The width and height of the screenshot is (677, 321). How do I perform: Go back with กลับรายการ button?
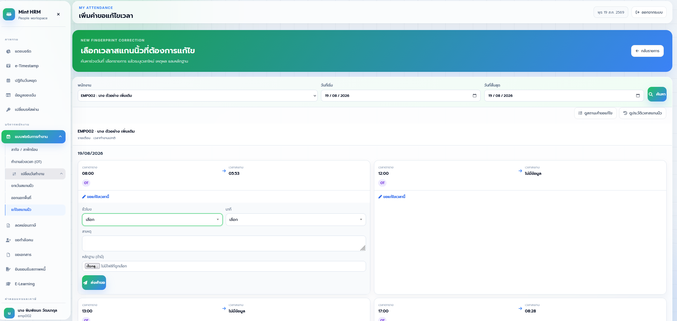tap(647, 51)
